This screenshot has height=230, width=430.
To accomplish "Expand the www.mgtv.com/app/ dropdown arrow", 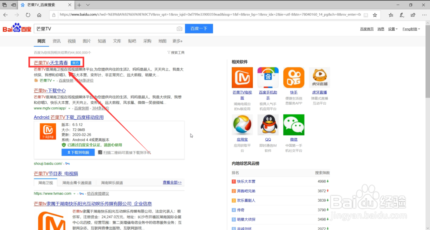I will pyautogui.click(x=69, y=109).
